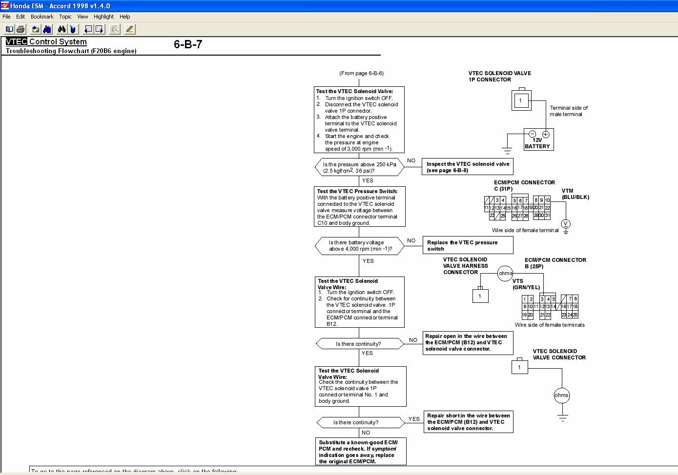678x475 pixels.
Task: Click the binoculars search icon
Action: pyautogui.click(x=62, y=29)
